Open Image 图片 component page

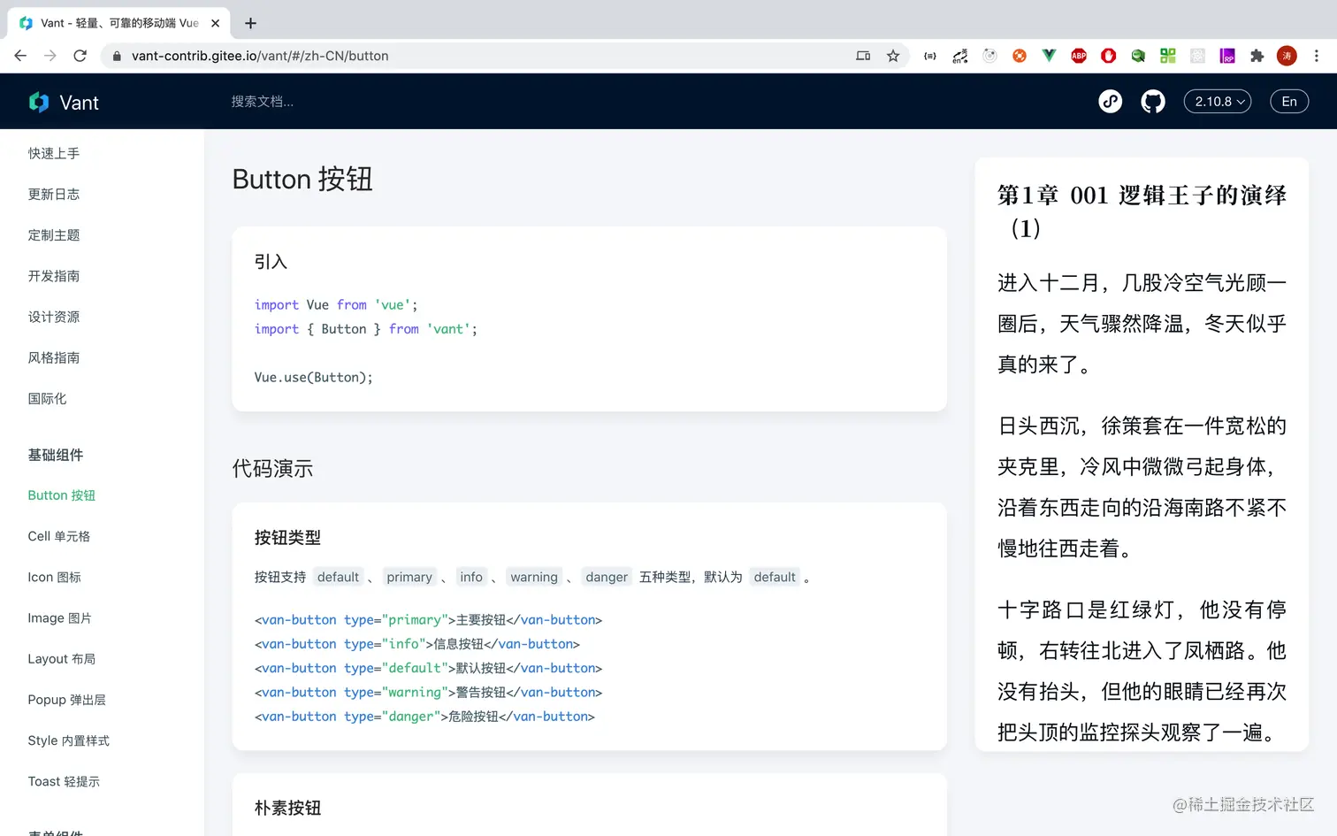60,617
